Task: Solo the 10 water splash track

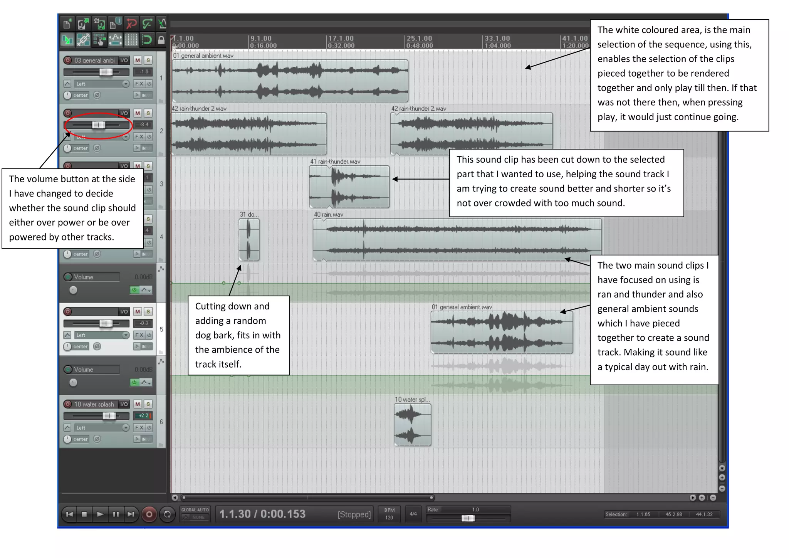Action: point(148,404)
